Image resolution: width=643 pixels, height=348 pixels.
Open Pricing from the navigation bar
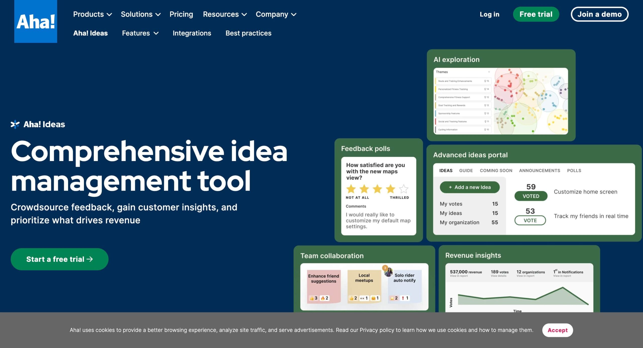click(181, 14)
